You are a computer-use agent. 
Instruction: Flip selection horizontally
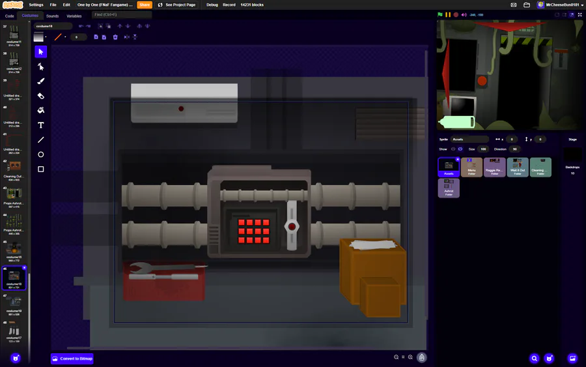pos(127,37)
